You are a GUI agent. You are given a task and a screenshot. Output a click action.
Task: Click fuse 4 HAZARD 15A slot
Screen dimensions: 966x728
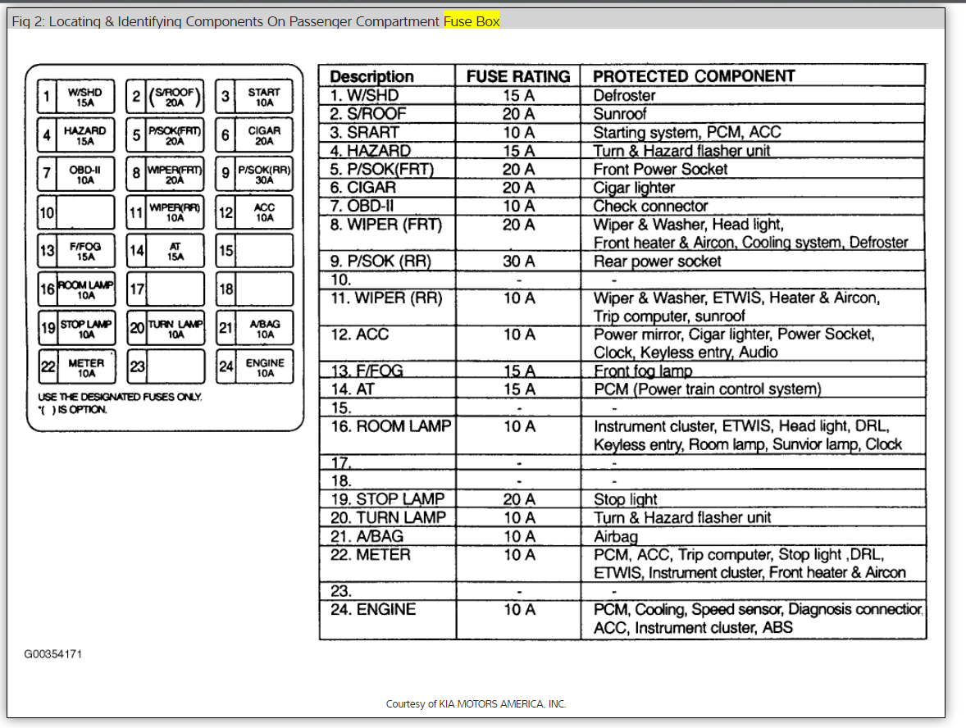[x=75, y=135]
